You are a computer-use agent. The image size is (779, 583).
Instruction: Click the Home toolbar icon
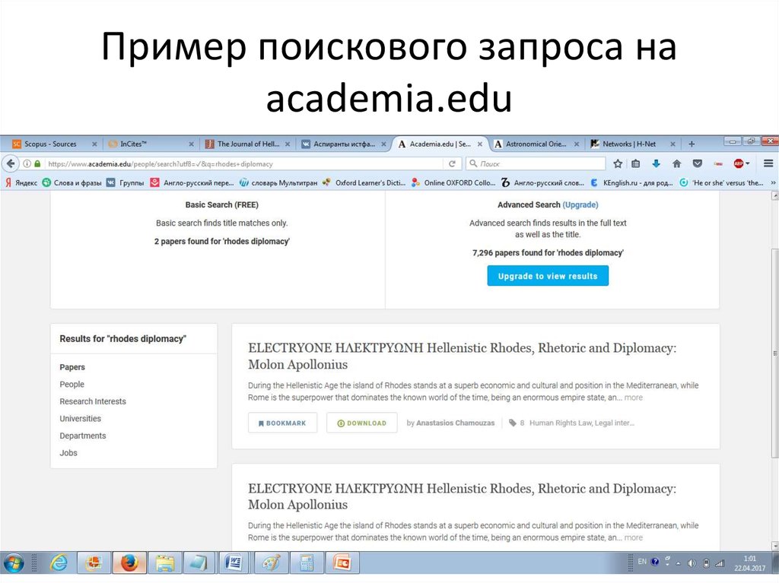coord(676,163)
